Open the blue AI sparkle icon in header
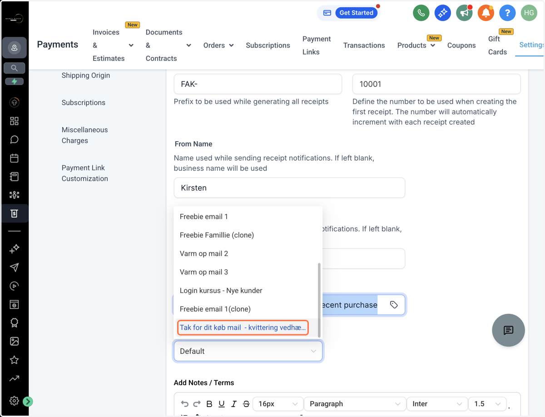The height and width of the screenshot is (417, 545). [442, 13]
